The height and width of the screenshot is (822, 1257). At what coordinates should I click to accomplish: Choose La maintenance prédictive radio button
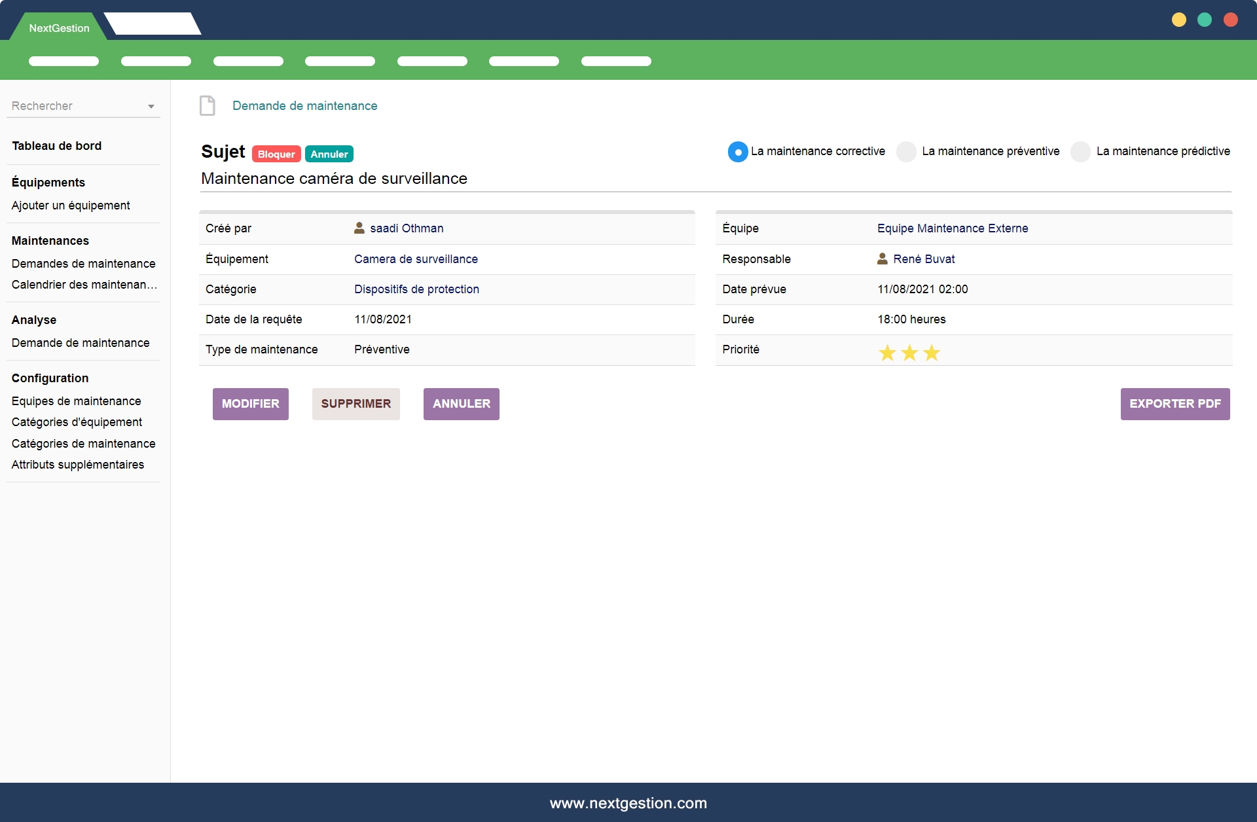coord(1080,151)
